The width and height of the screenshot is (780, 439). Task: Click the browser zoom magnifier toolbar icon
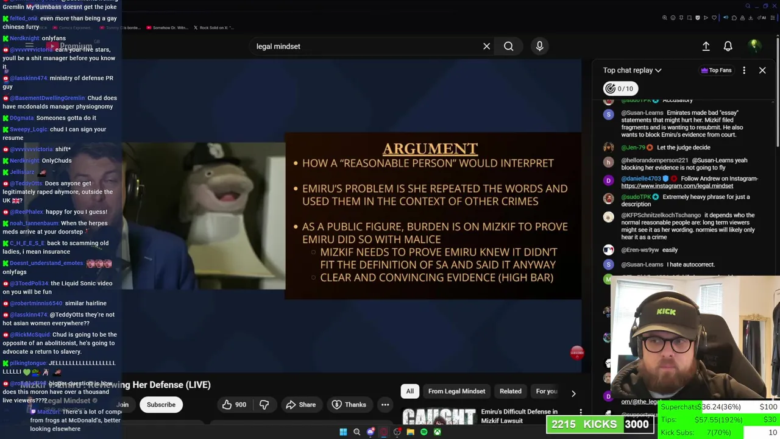point(665,18)
